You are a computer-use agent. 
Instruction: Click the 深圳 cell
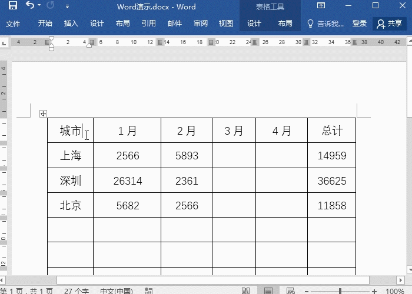click(x=70, y=181)
